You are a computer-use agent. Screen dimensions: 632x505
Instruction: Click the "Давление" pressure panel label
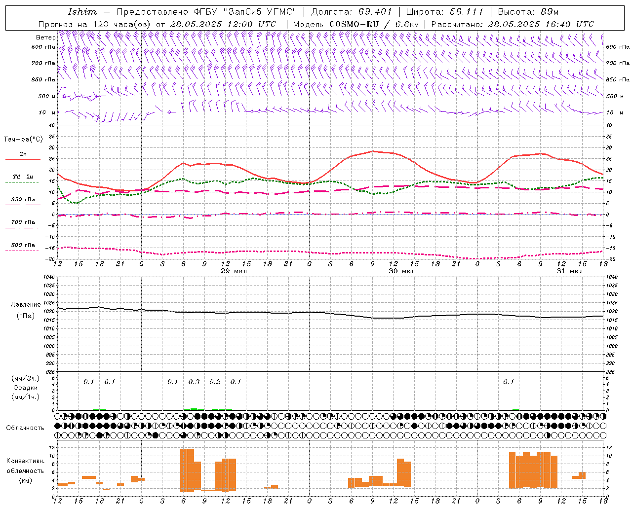click(x=25, y=305)
